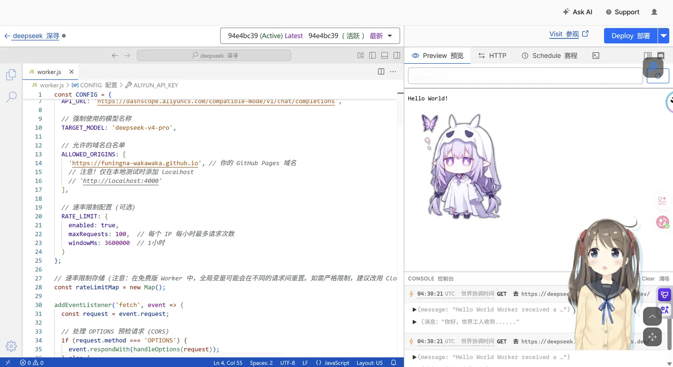Switch to the Preview tab
Viewport: 673px width, 367px height.
click(437, 56)
